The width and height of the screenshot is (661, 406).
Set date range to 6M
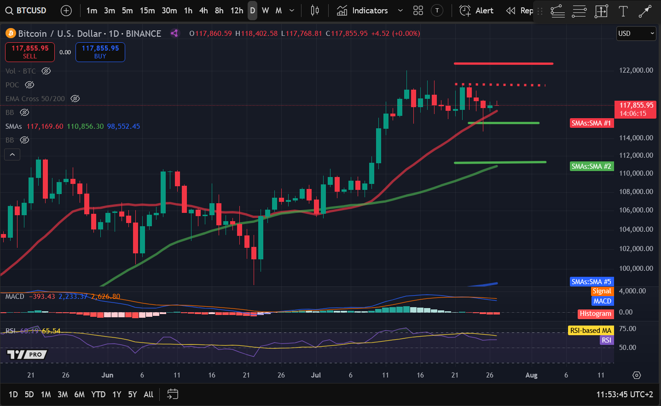[80, 394]
